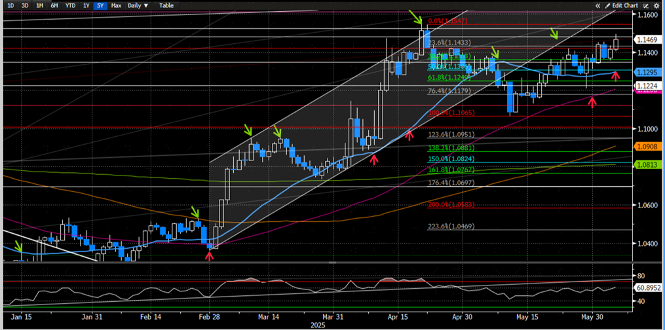Viewport: 665px width, 330px height.
Task: Click the Feb 14 date label
Action: (x=151, y=317)
